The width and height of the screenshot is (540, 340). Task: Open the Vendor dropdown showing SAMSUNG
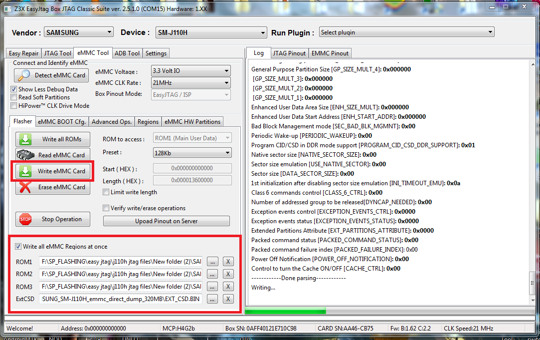(x=78, y=32)
